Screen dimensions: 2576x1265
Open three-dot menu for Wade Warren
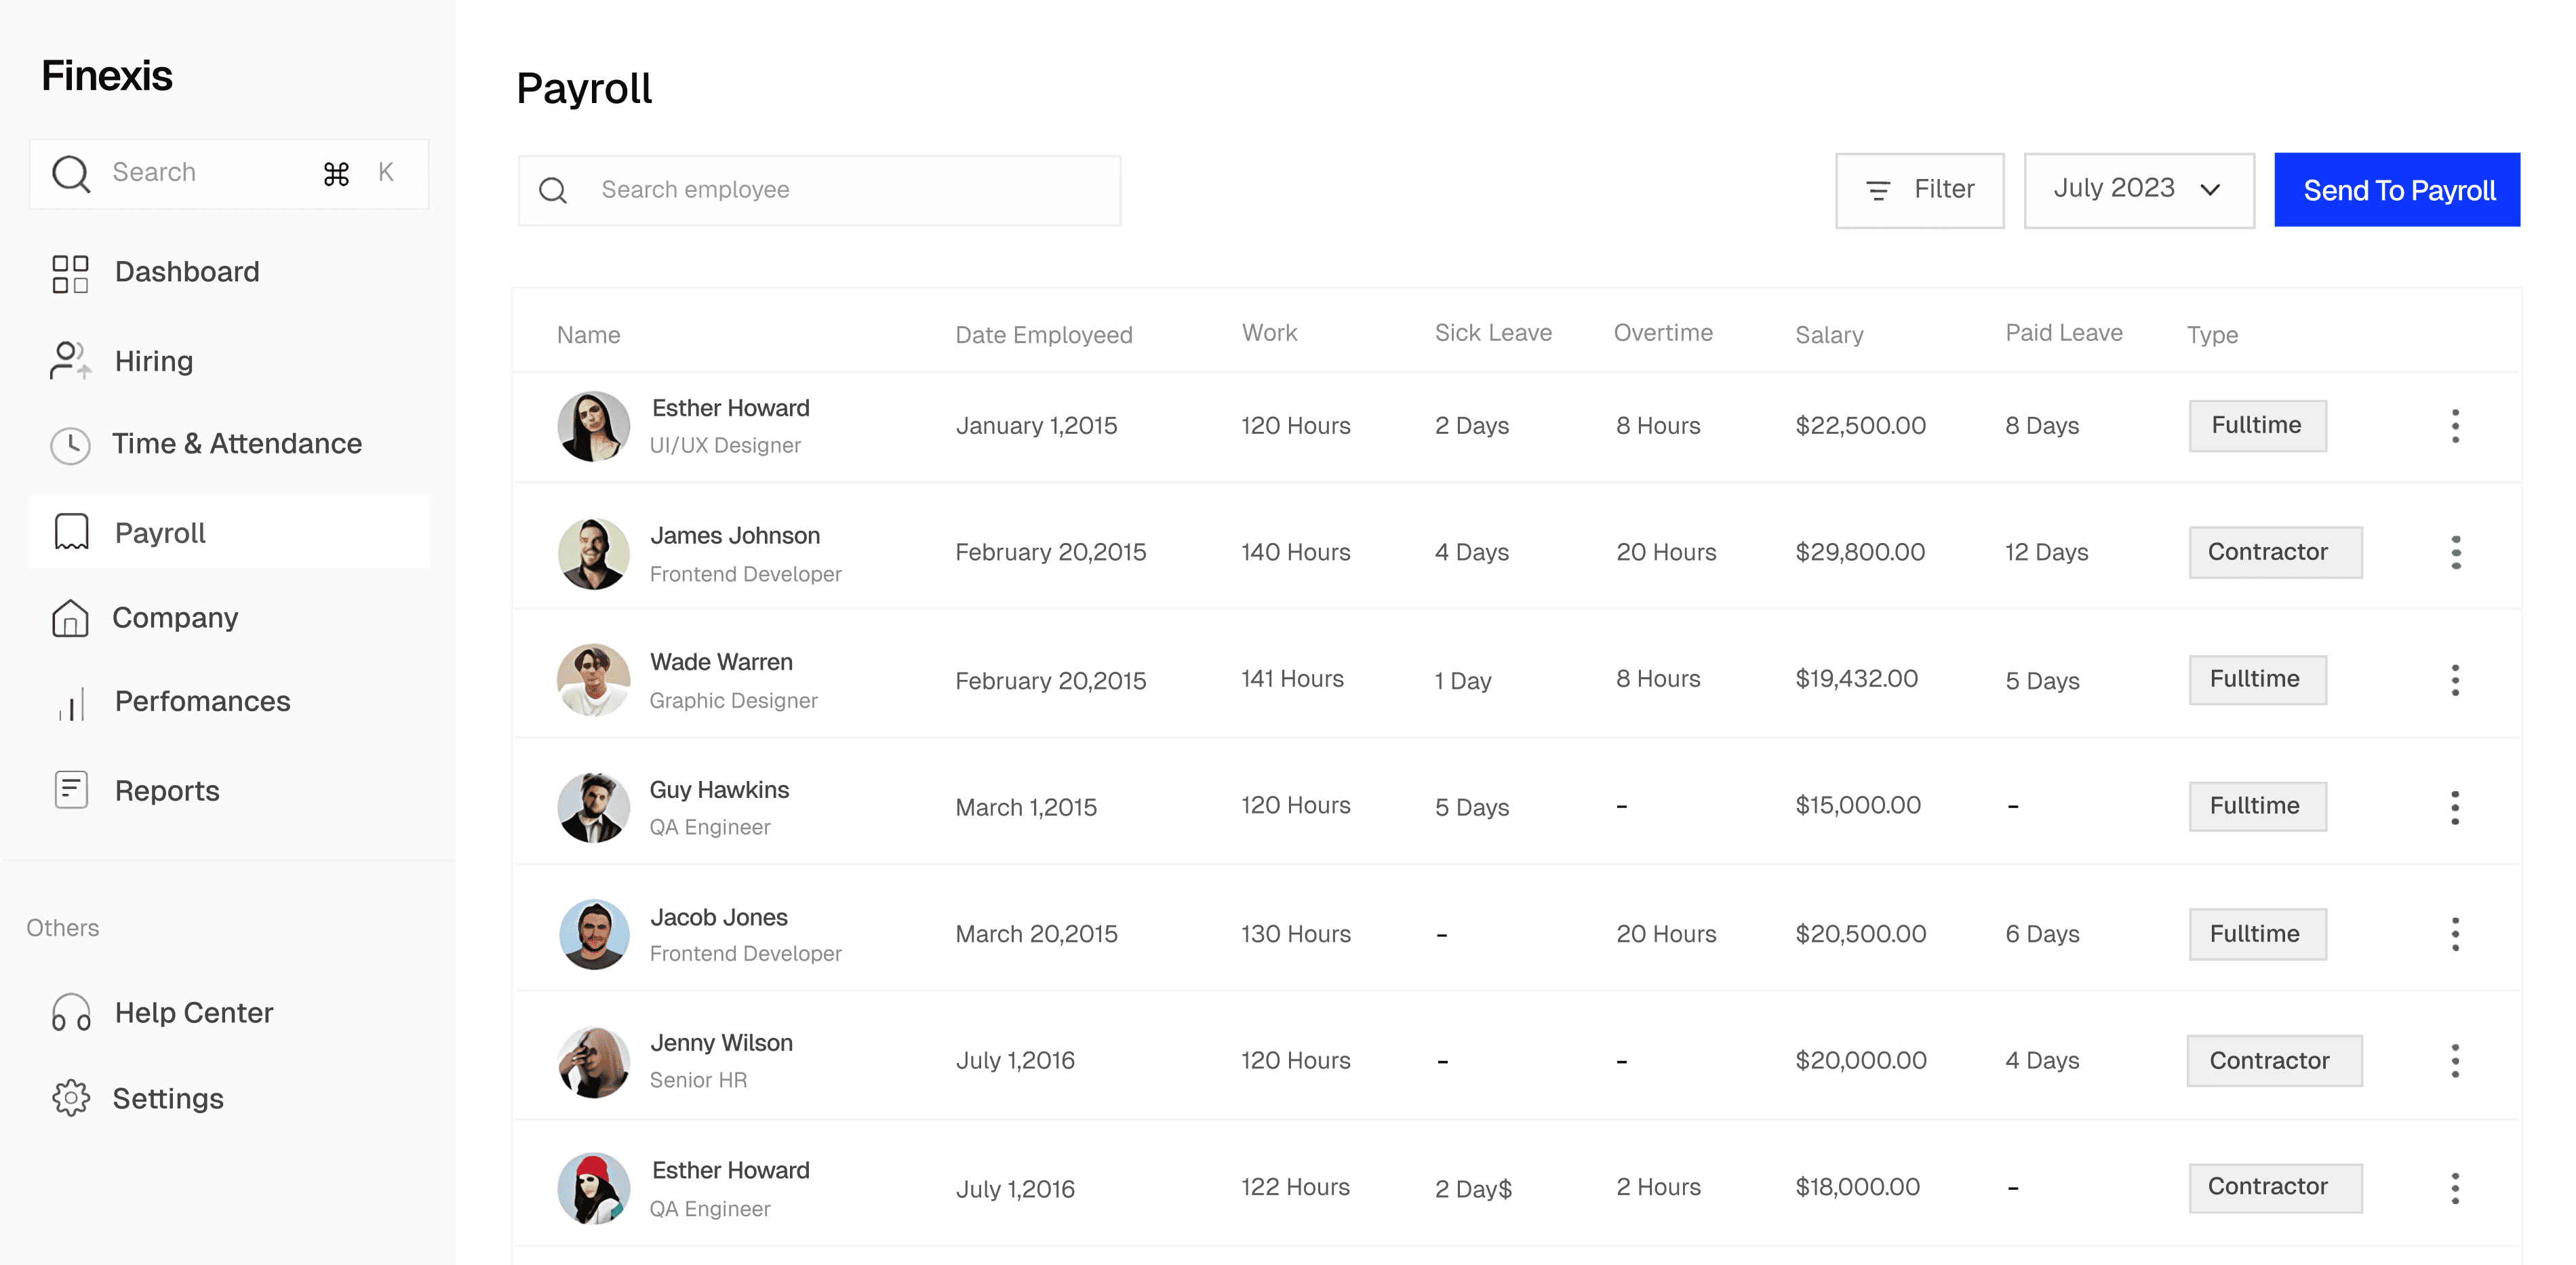(x=2455, y=680)
